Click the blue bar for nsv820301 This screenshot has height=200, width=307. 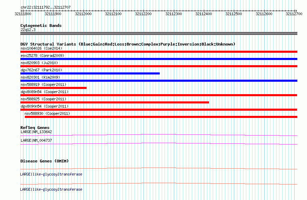(159, 81)
